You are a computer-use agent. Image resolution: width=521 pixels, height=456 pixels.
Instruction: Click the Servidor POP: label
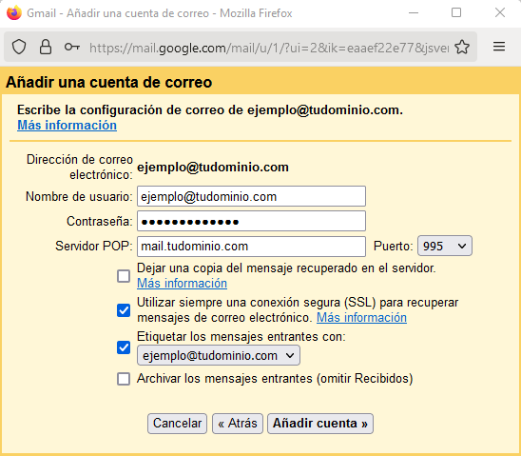tap(94, 247)
